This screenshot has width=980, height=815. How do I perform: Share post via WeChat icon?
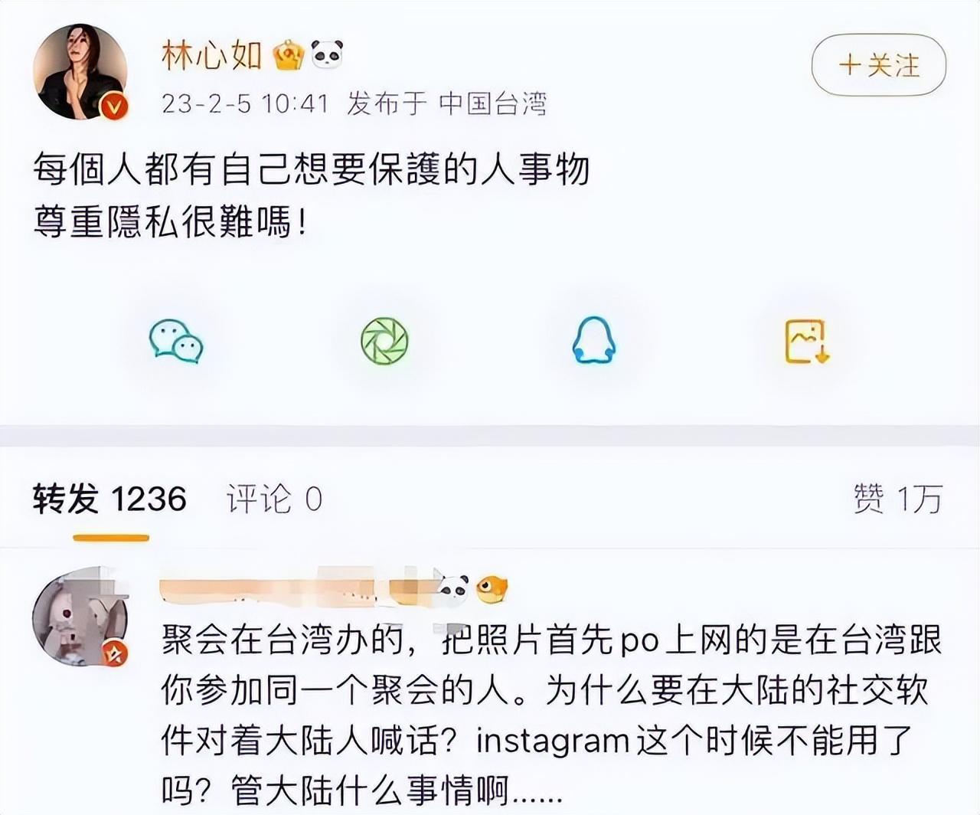coord(176,342)
